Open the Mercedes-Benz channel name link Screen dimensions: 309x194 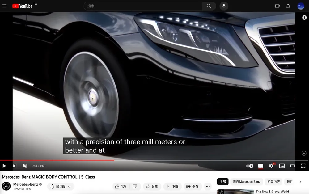[25, 184]
